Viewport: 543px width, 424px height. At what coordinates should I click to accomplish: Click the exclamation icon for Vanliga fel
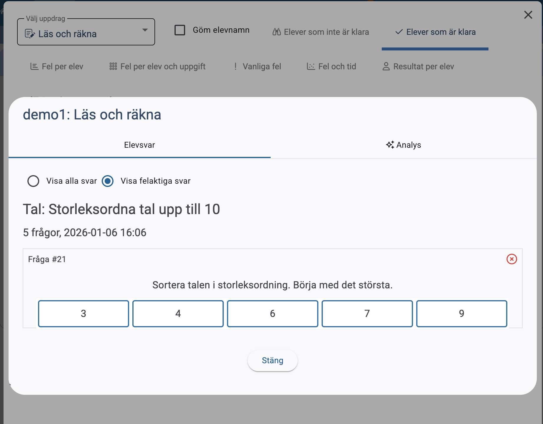235,66
